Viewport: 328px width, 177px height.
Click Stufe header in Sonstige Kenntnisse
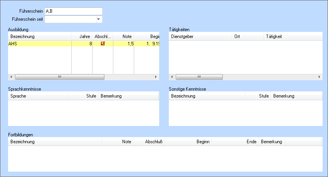point(258,96)
